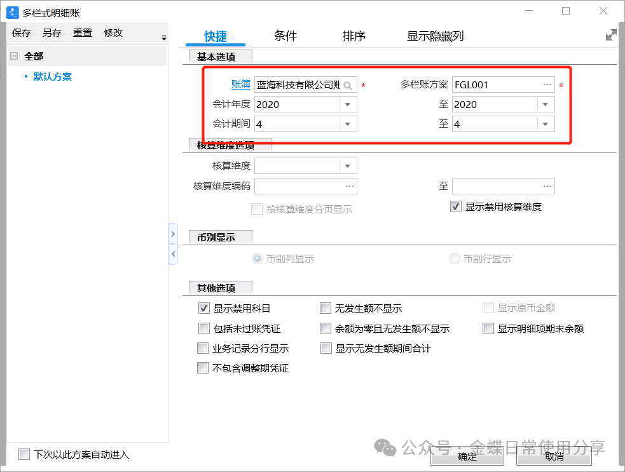Switch to the 条件 tab
This screenshot has height=472, width=625.
285,36
